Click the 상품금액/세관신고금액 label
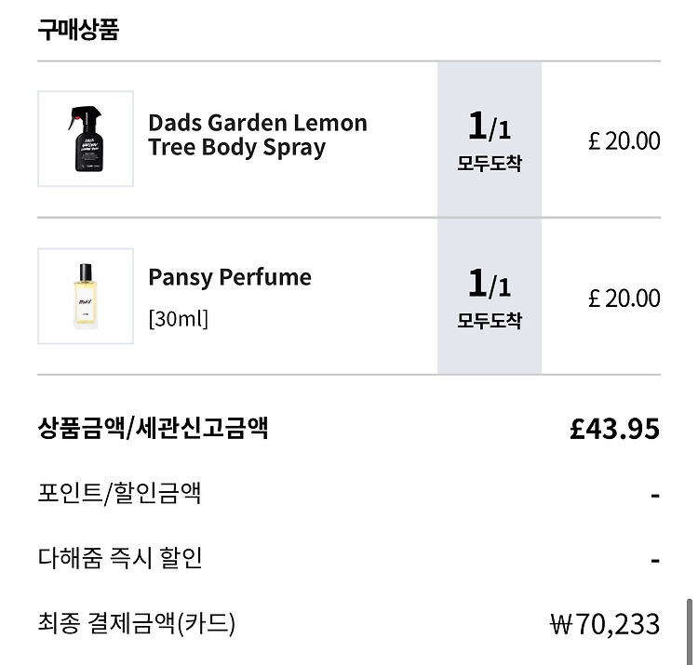The image size is (698, 665). [x=154, y=428]
